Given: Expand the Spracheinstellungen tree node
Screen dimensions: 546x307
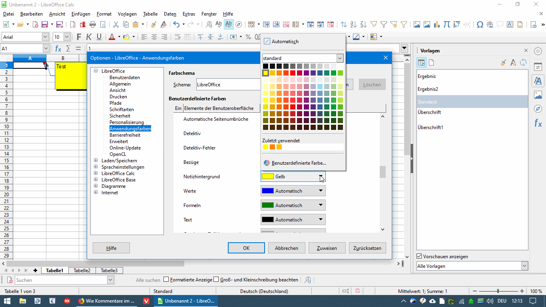Looking at the screenshot, I should click(96, 167).
